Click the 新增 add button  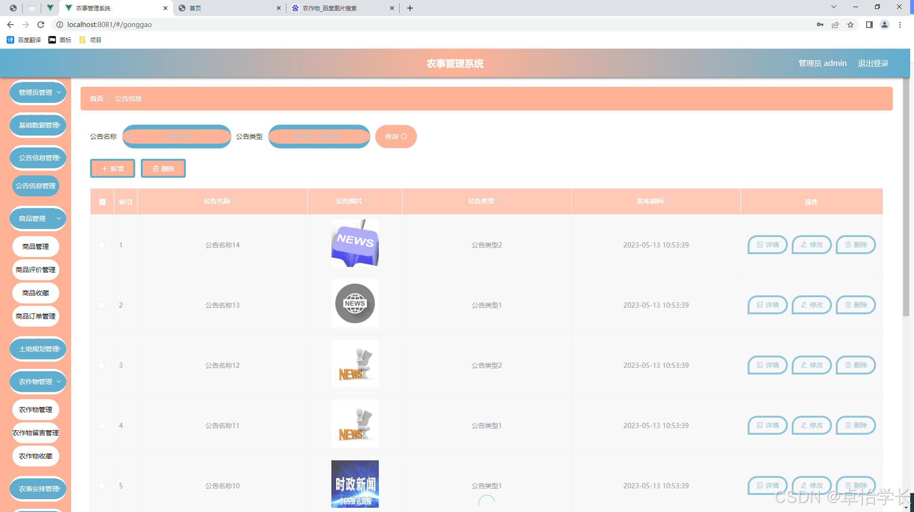(112, 169)
